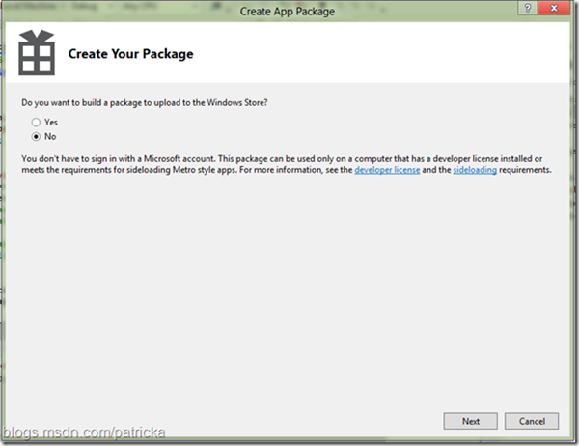Select the Yes radio button
Screen dimensions: 579x446
click(x=37, y=123)
